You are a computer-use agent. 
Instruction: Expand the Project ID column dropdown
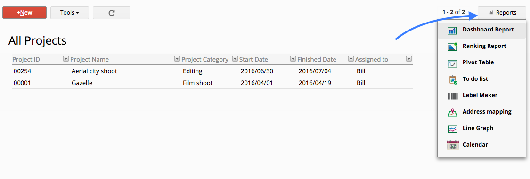pyautogui.click(x=66, y=59)
